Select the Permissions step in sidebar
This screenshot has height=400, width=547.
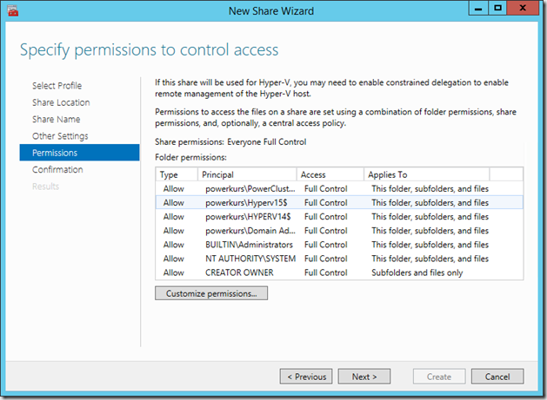55,153
